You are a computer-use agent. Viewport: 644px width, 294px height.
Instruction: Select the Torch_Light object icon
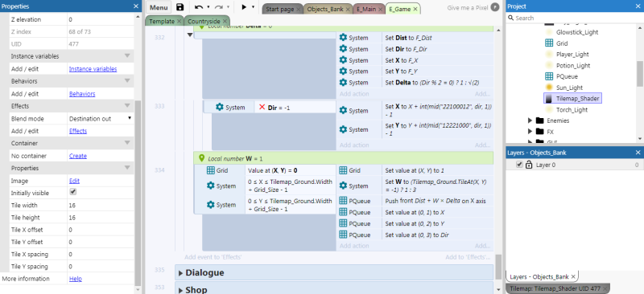tap(549, 109)
